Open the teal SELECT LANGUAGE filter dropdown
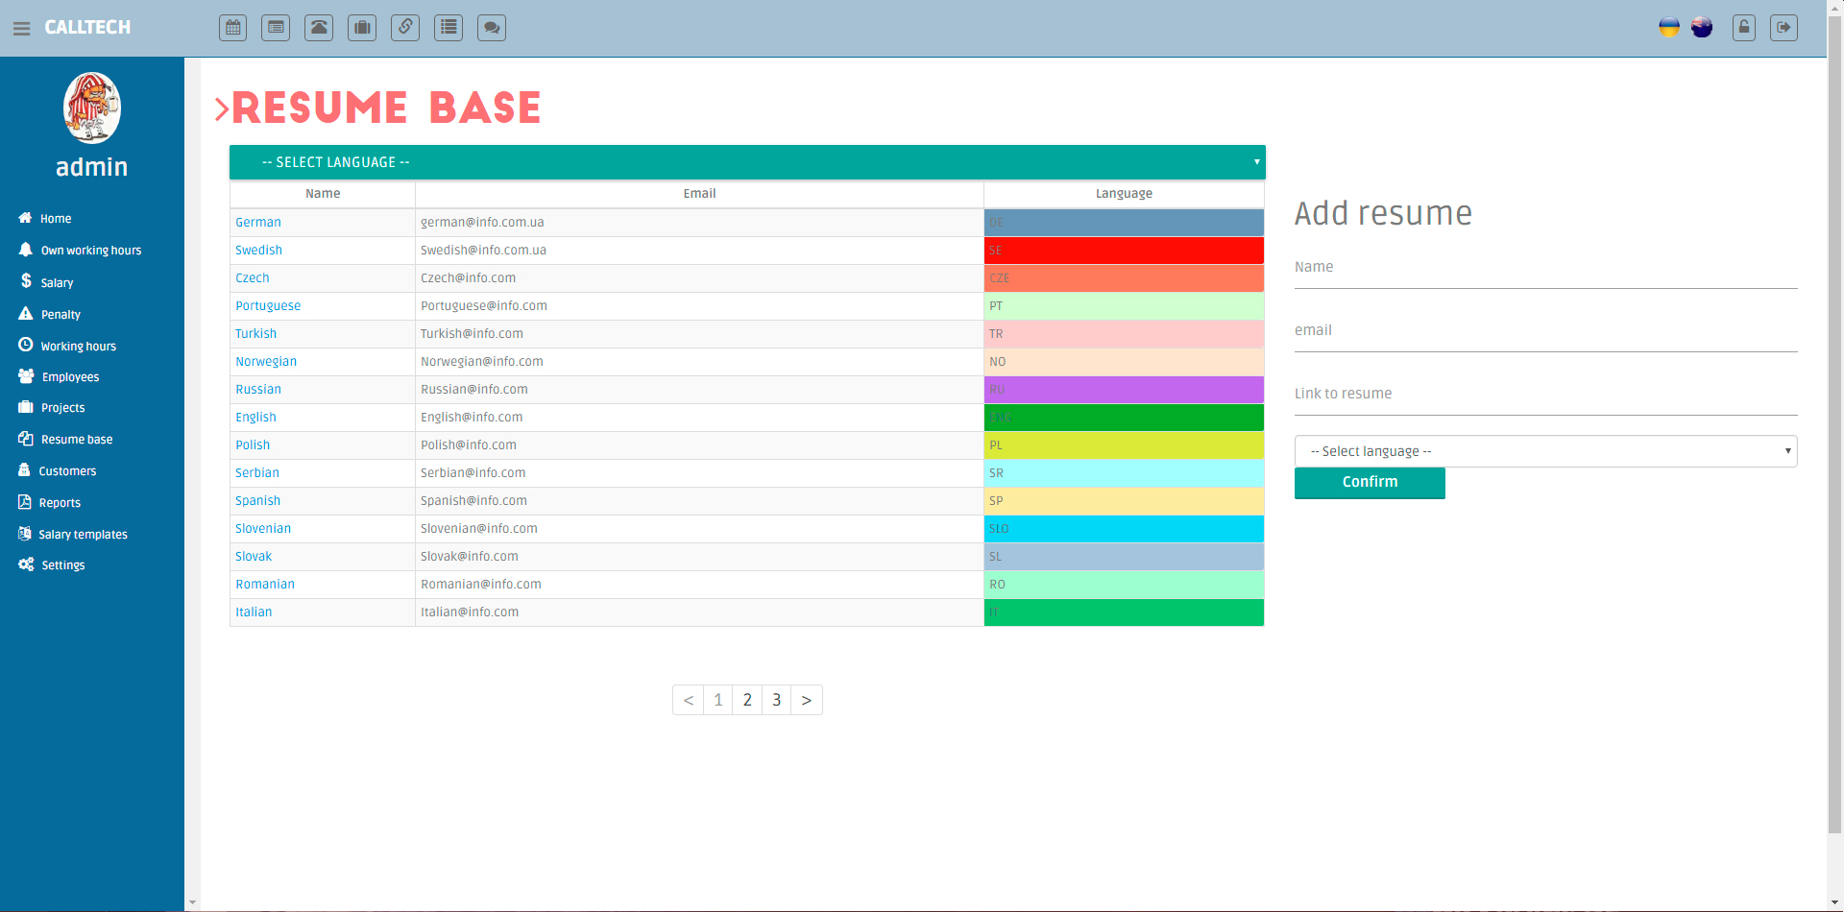The height and width of the screenshot is (912, 1844). (747, 162)
